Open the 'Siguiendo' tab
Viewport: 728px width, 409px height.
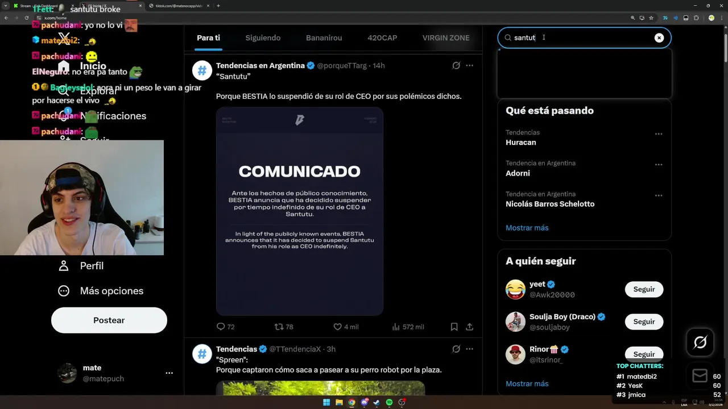[263, 38]
